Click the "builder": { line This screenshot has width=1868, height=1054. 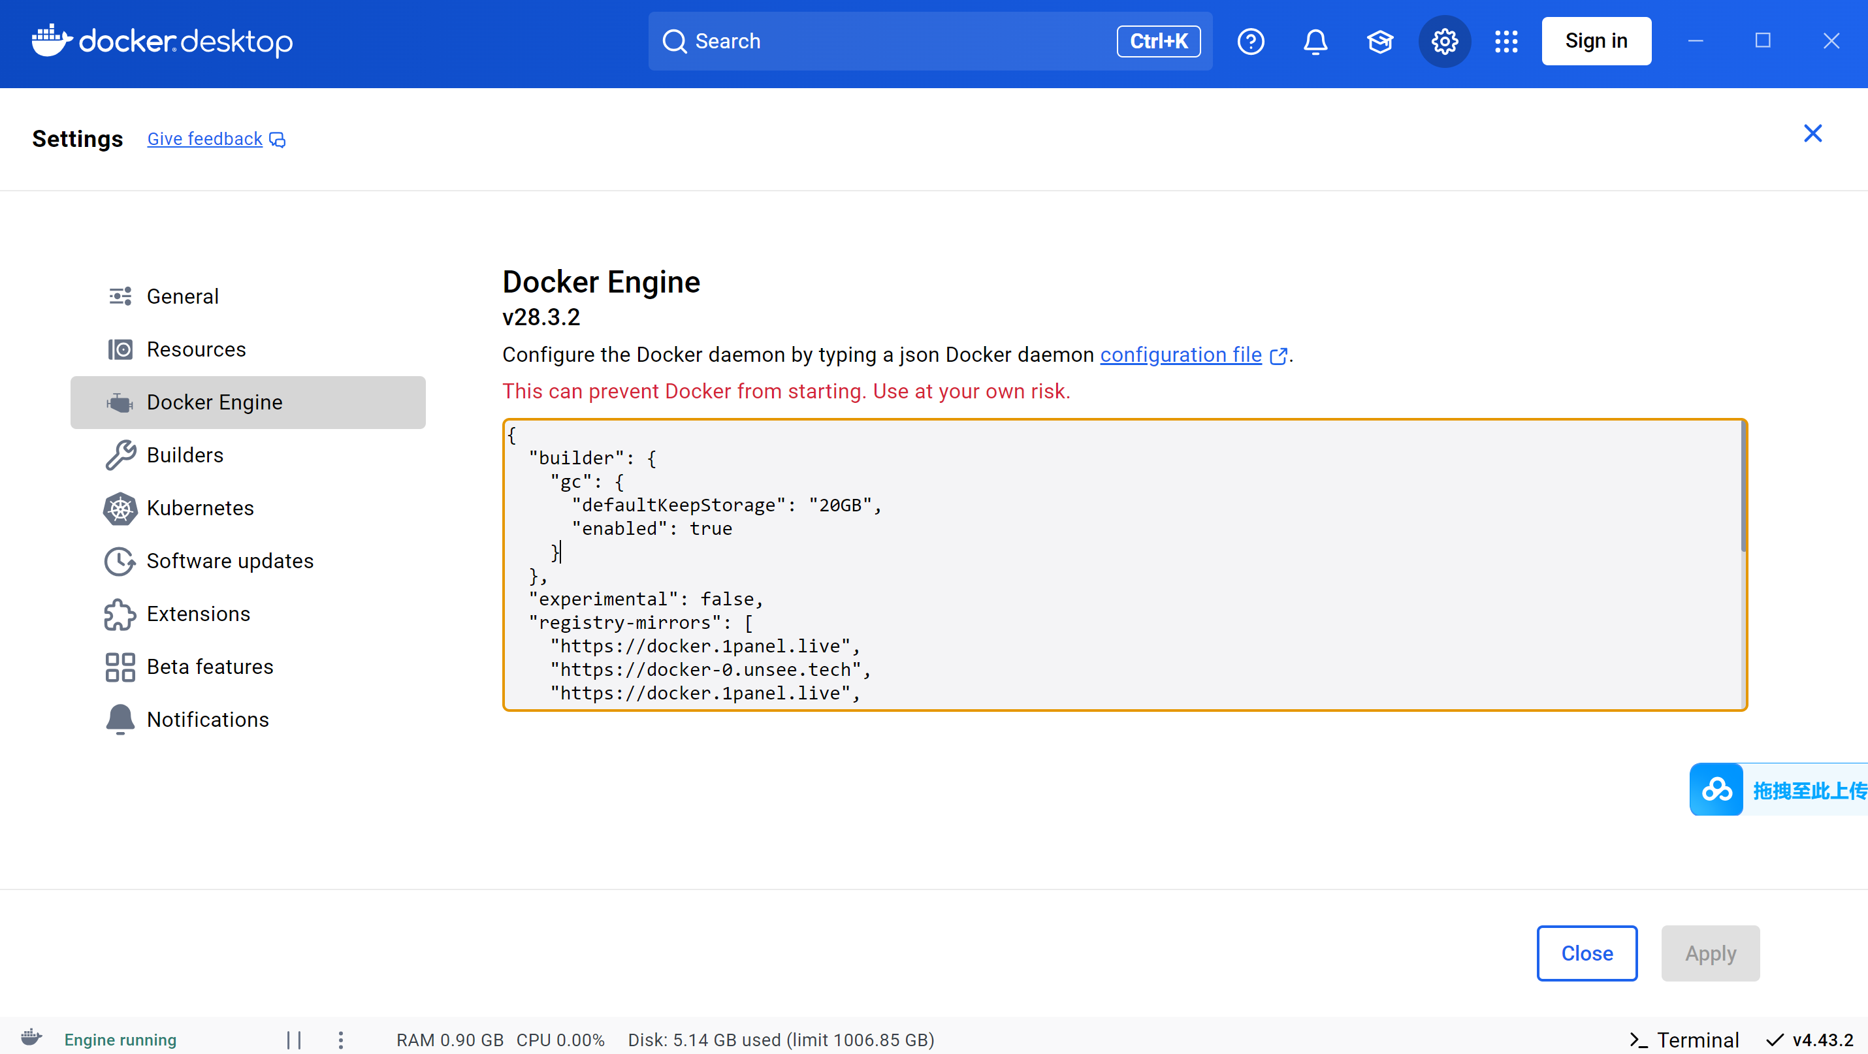592,458
